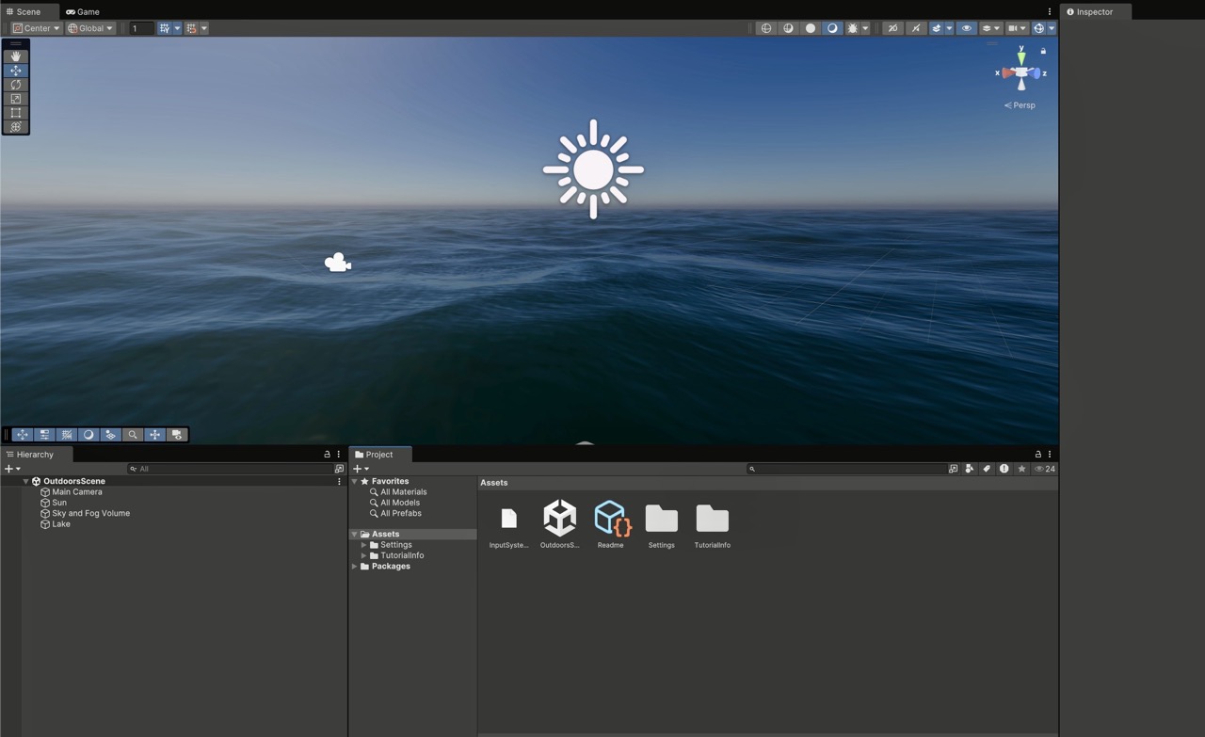Image resolution: width=1205 pixels, height=737 pixels.
Task: Click the Sun light gizmo in Scene view
Action: point(593,169)
